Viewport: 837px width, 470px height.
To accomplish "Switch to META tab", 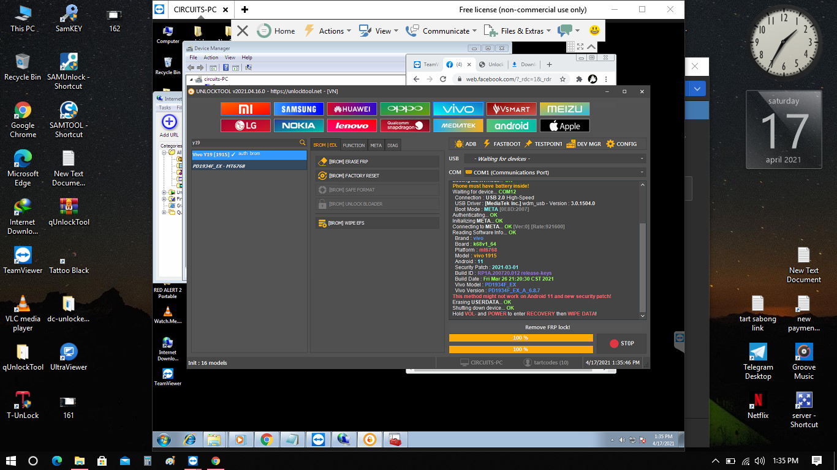I will (376, 145).
